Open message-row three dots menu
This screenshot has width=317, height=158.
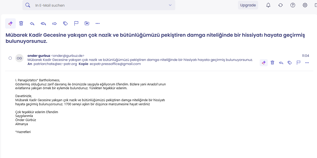coord(307,63)
